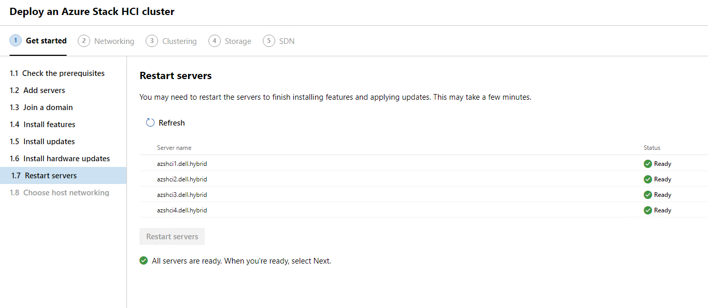Click the green Ready checkmark for azshci3
Viewport: 708px width, 308px height.
click(647, 195)
